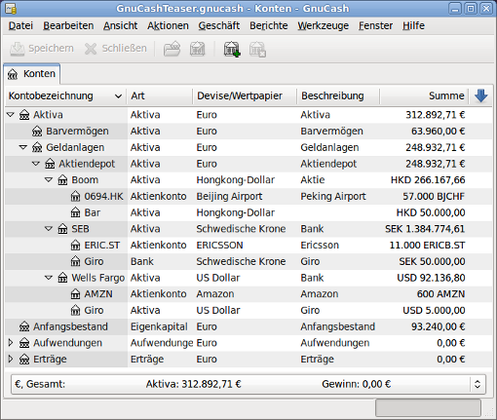Click the SEB account icon

[62, 229]
